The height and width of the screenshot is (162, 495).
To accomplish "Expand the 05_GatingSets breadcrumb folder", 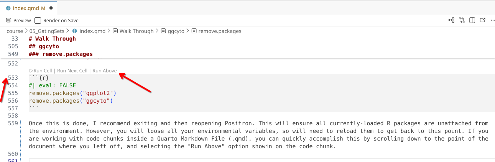I will [x=47, y=31].
